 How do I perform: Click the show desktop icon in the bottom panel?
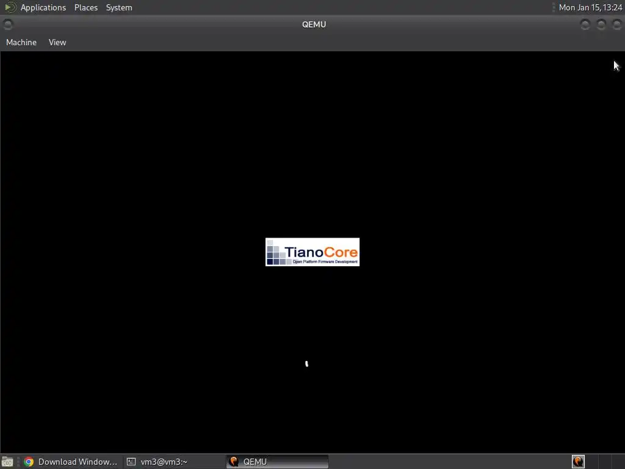pyautogui.click(x=7, y=462)
